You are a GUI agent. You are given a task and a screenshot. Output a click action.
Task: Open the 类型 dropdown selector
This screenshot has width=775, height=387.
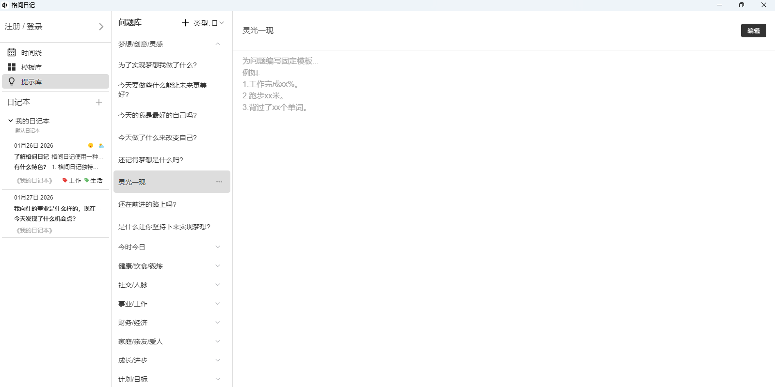tap(209, 23)
